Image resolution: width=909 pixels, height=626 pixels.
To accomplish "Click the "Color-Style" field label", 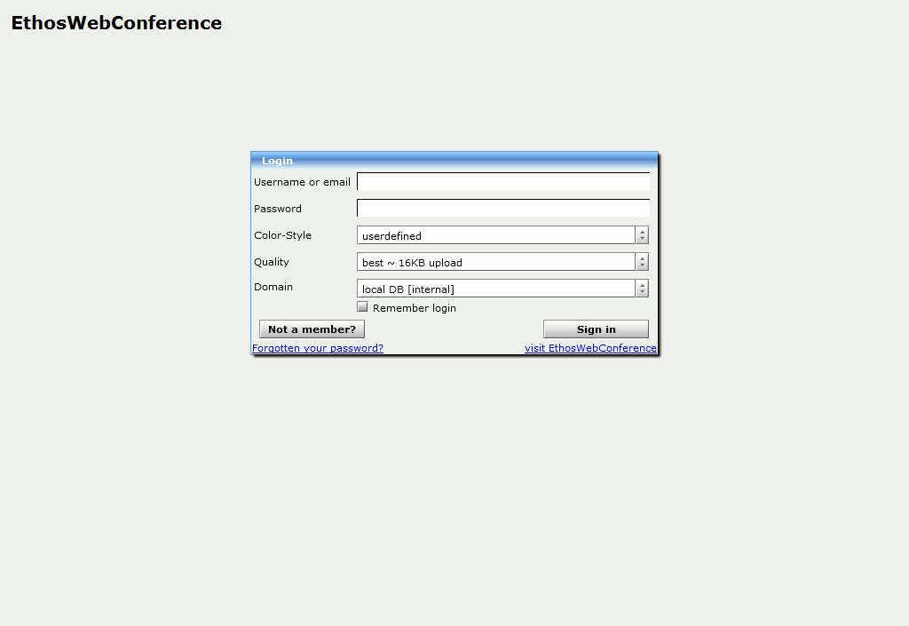I will [282, 235].
